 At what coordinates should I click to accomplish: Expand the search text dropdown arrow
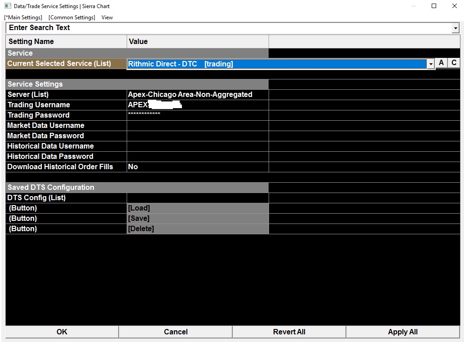[x=455, y=28]
